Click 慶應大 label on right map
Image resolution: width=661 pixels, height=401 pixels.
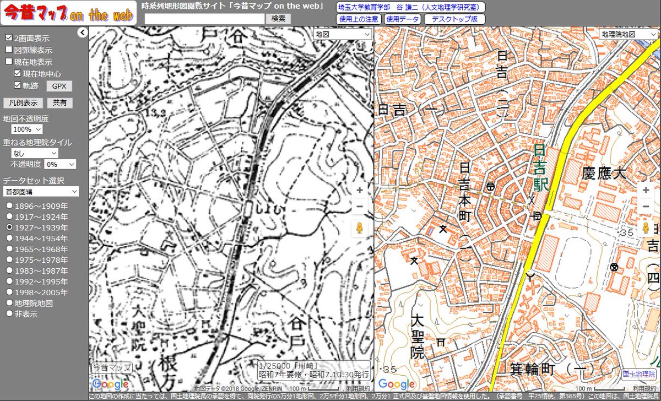point(604,174)
